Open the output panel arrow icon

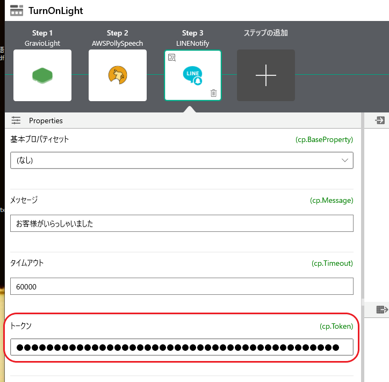[382, 309]
